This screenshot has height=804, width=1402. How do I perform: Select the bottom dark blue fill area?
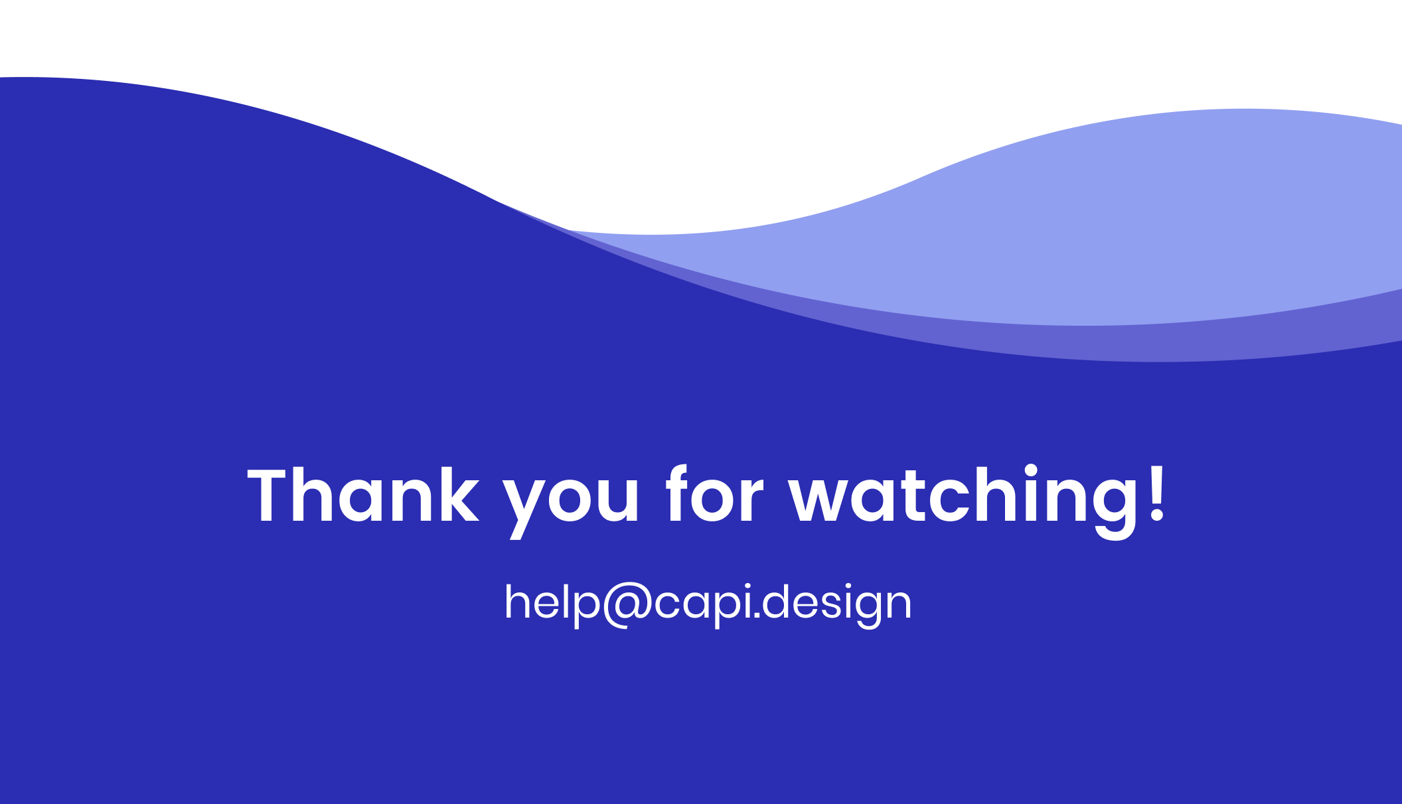click(701, 721)
